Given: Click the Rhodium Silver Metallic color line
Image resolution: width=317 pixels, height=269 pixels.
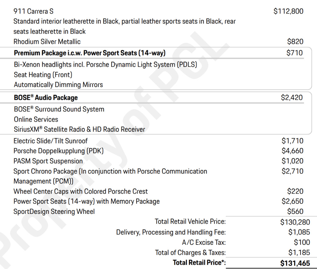Looking at the screenshot, I should (47, 42).
